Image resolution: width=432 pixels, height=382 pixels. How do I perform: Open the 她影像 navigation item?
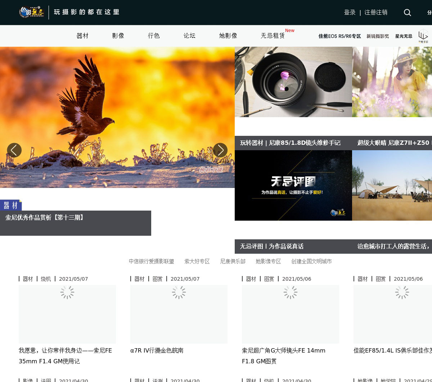228,36
